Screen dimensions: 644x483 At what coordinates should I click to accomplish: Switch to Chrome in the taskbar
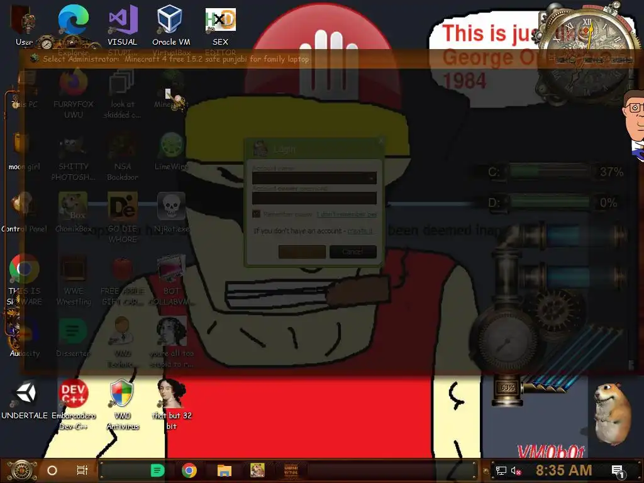click(189, 470)
